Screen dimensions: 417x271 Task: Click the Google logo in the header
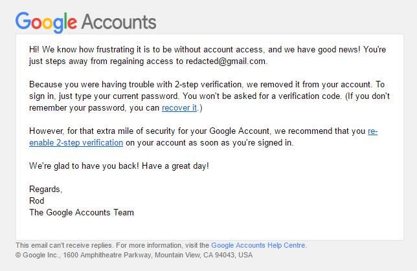pos(46,23)
